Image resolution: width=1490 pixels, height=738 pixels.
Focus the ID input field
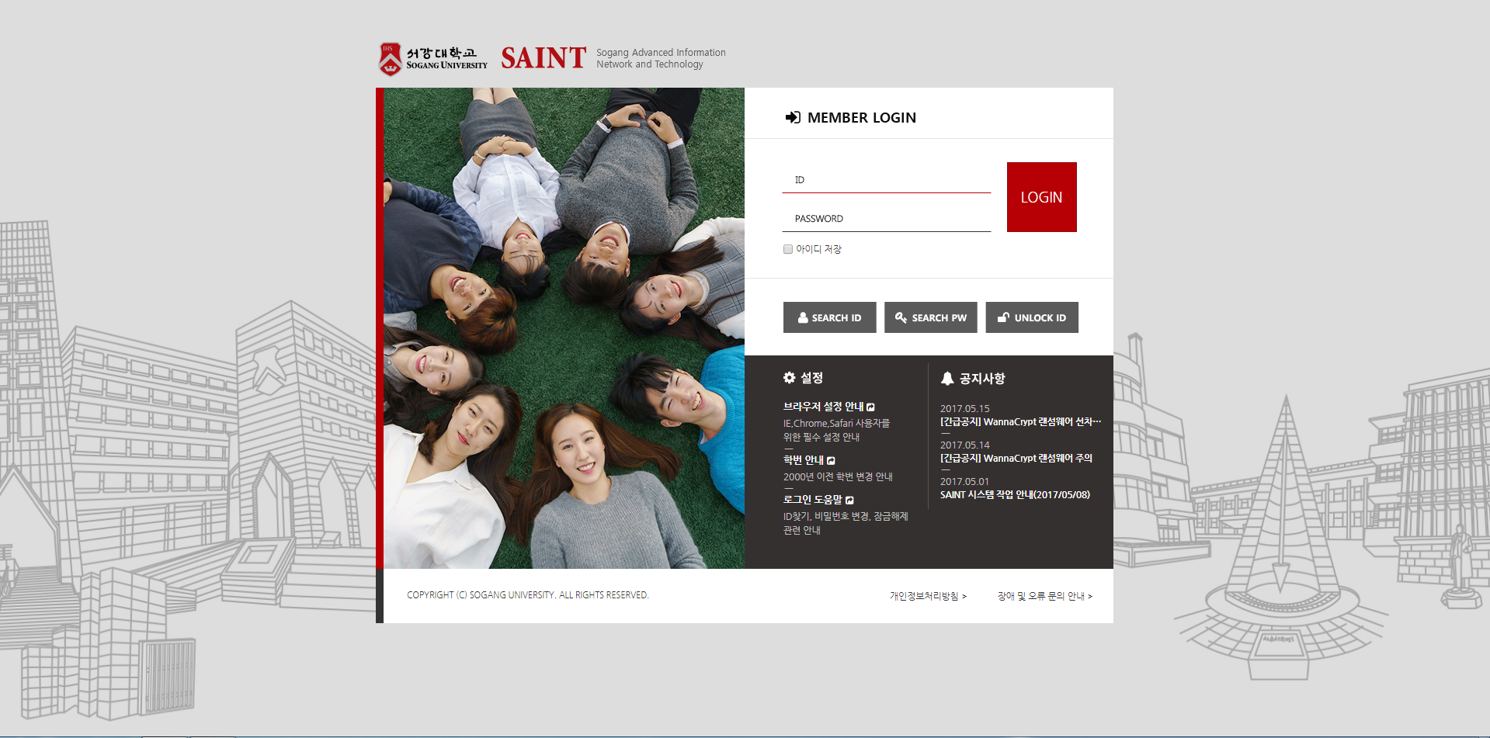point(886,180)
